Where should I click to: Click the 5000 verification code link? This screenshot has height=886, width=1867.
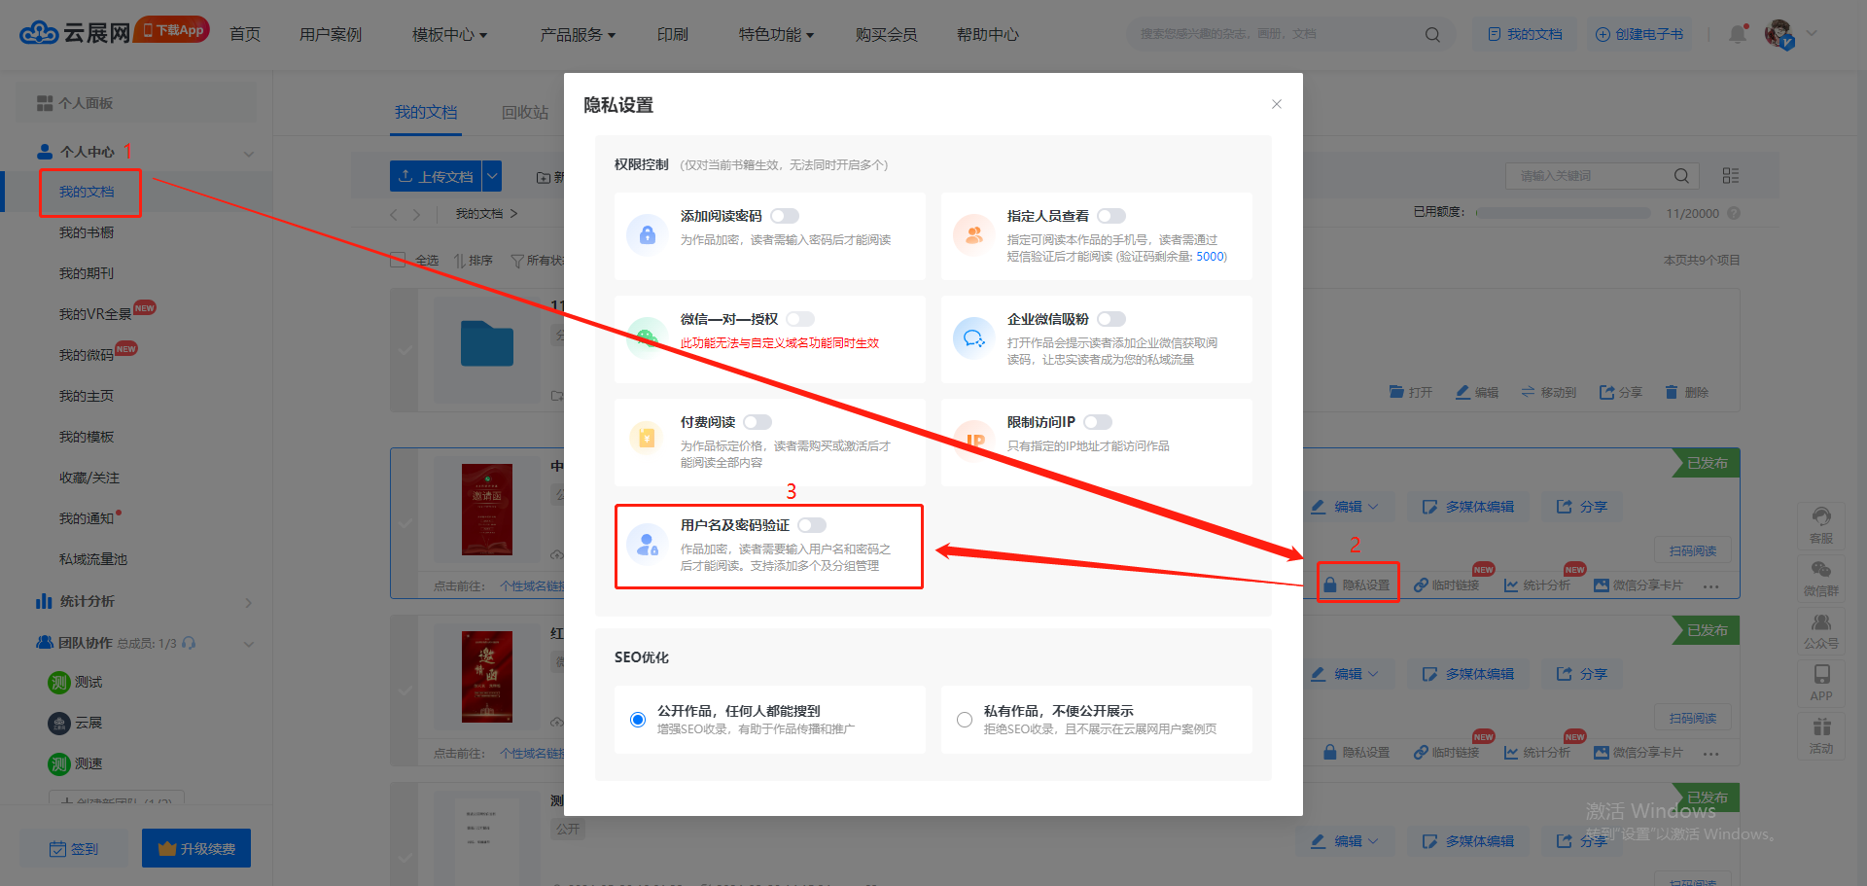[x=1211, y=257]
